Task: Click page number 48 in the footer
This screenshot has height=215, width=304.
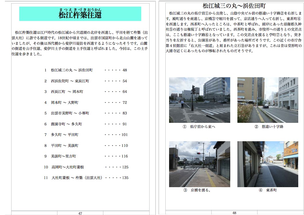Action: [x=234, y=213]
